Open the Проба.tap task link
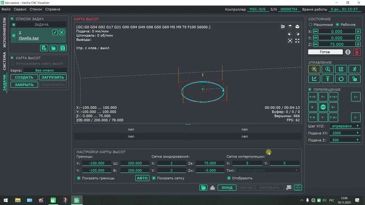This screenshot has width=365, height=205. tap(29, 38)
